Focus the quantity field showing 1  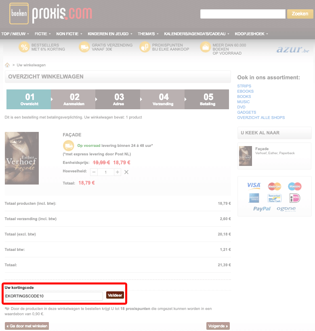(105, 172)
